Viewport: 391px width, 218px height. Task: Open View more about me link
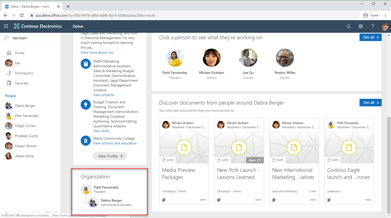point(97,52)
